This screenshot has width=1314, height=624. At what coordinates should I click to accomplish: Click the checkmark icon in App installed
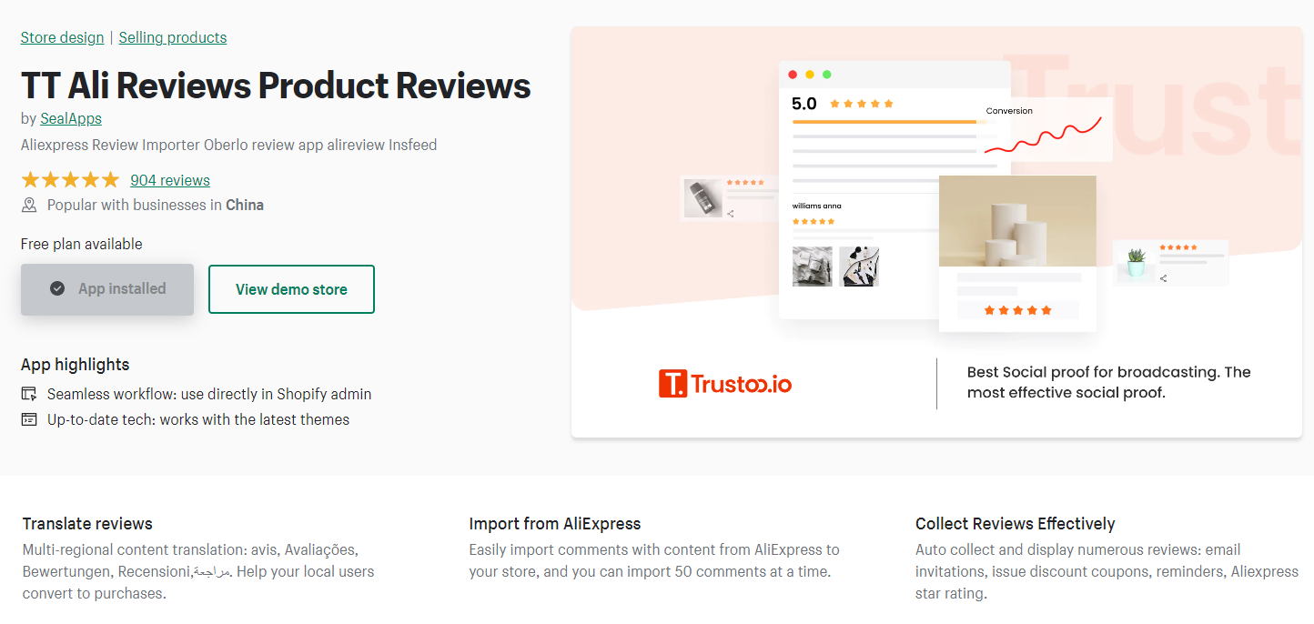click(x=57, y=288)
